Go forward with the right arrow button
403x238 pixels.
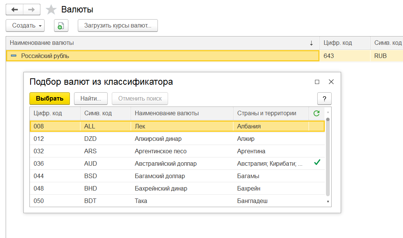[x=32, y=10]
